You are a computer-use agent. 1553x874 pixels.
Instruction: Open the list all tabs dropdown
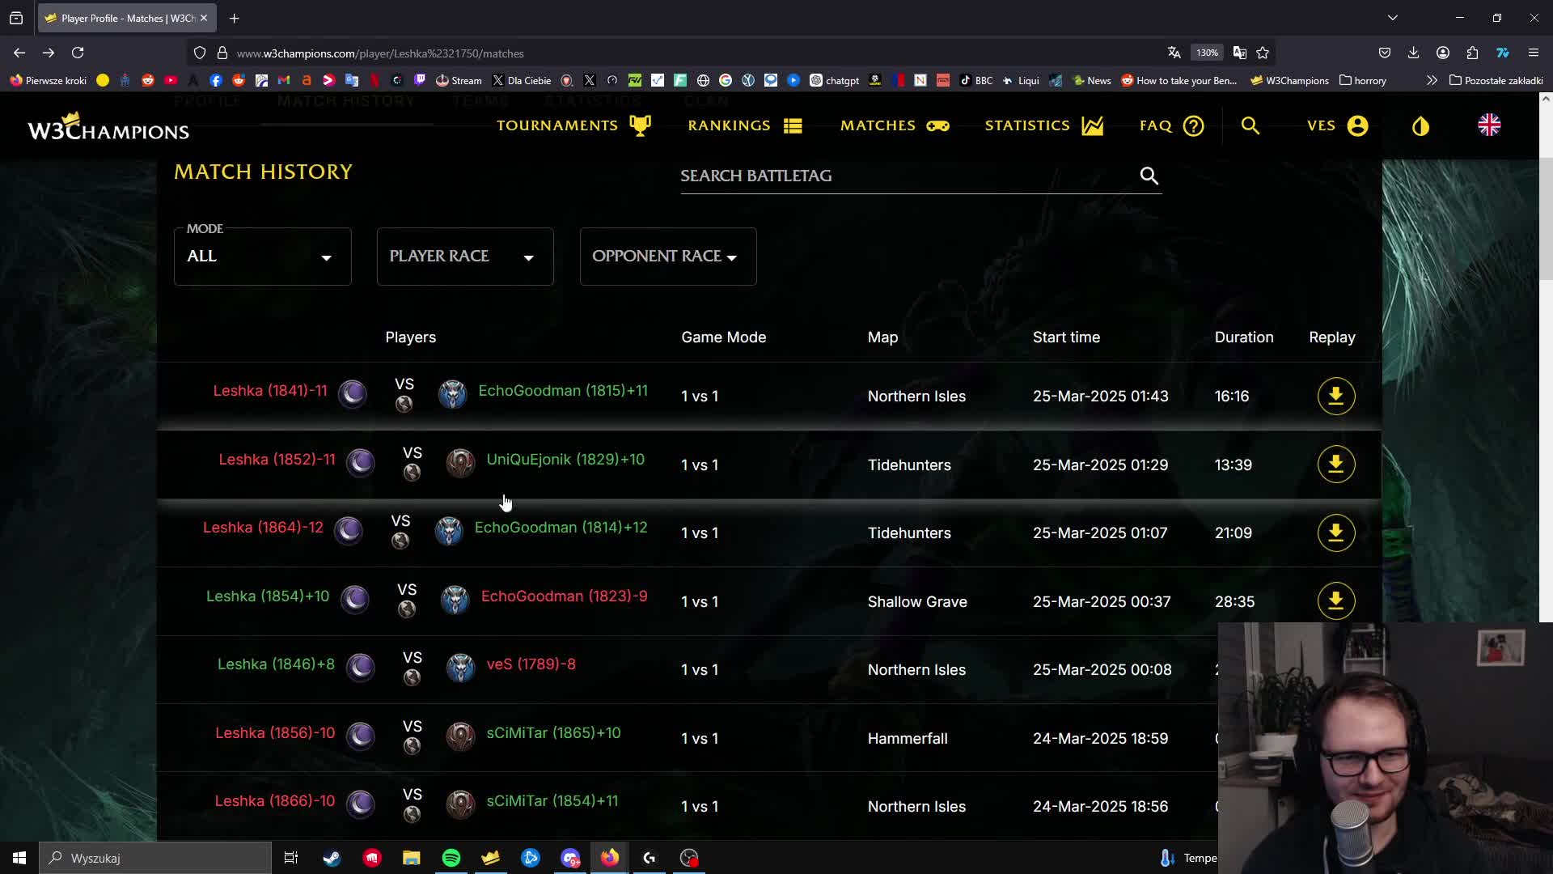tap(1392, 18)
